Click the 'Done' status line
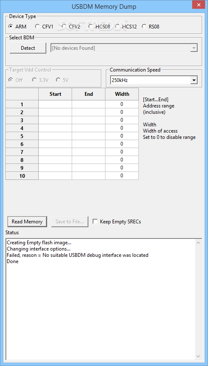Image resolution: width=208 pixels, height=366 pixels. click(x=13, y=261)
